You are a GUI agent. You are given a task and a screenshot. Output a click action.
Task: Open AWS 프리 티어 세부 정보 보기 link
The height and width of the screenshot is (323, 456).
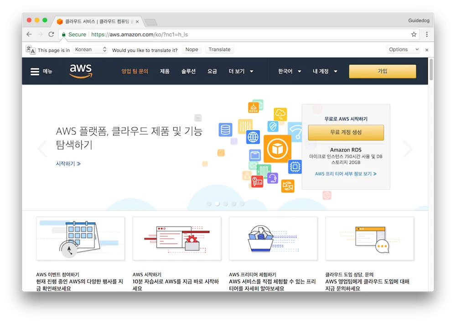[346, 174]
